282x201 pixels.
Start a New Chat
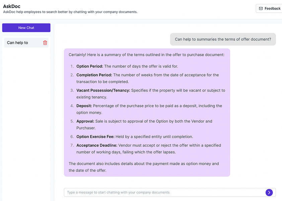[x=26, y=28]
